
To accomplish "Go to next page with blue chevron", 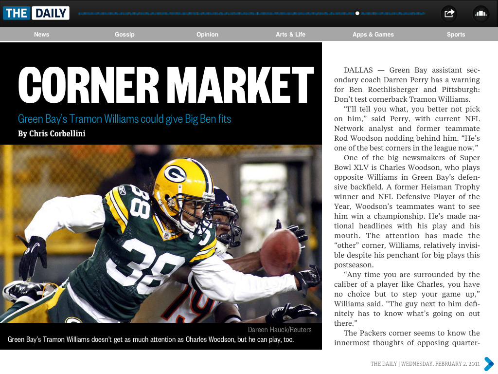I will point(489,364).
